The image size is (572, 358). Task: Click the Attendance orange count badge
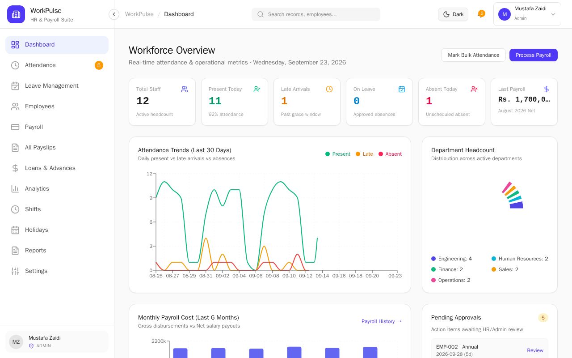[x=99, y=65]
